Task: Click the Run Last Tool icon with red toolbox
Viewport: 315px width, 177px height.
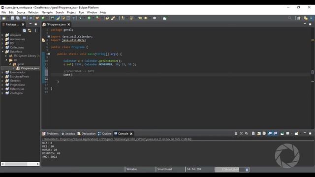Action: tap(97, 18)
